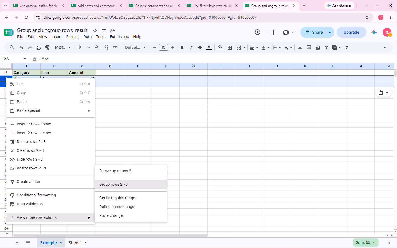Select Group rows 2 - 3

(x=131, y=184)
